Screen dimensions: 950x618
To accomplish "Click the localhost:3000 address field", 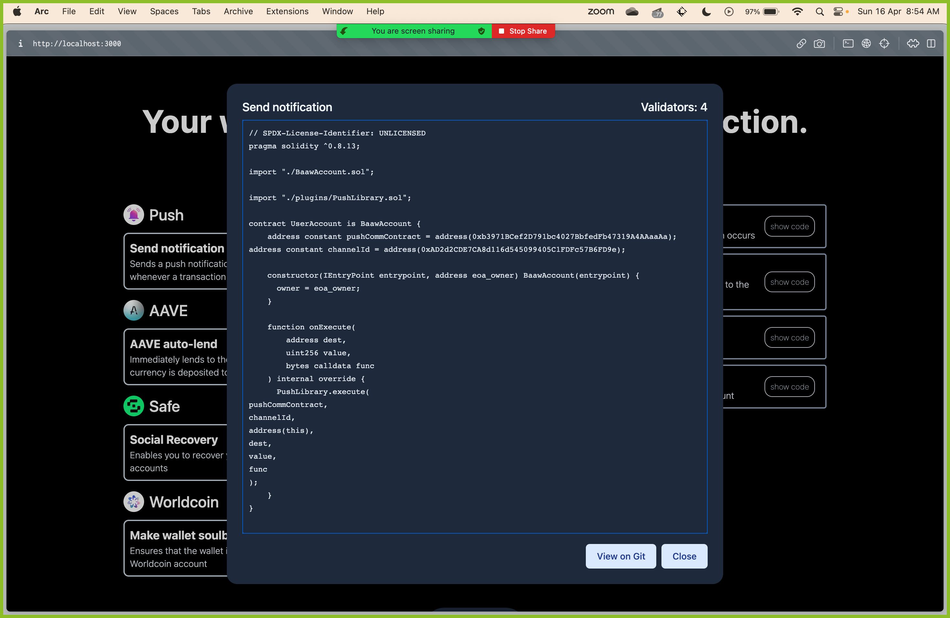I will pos(77,44).
